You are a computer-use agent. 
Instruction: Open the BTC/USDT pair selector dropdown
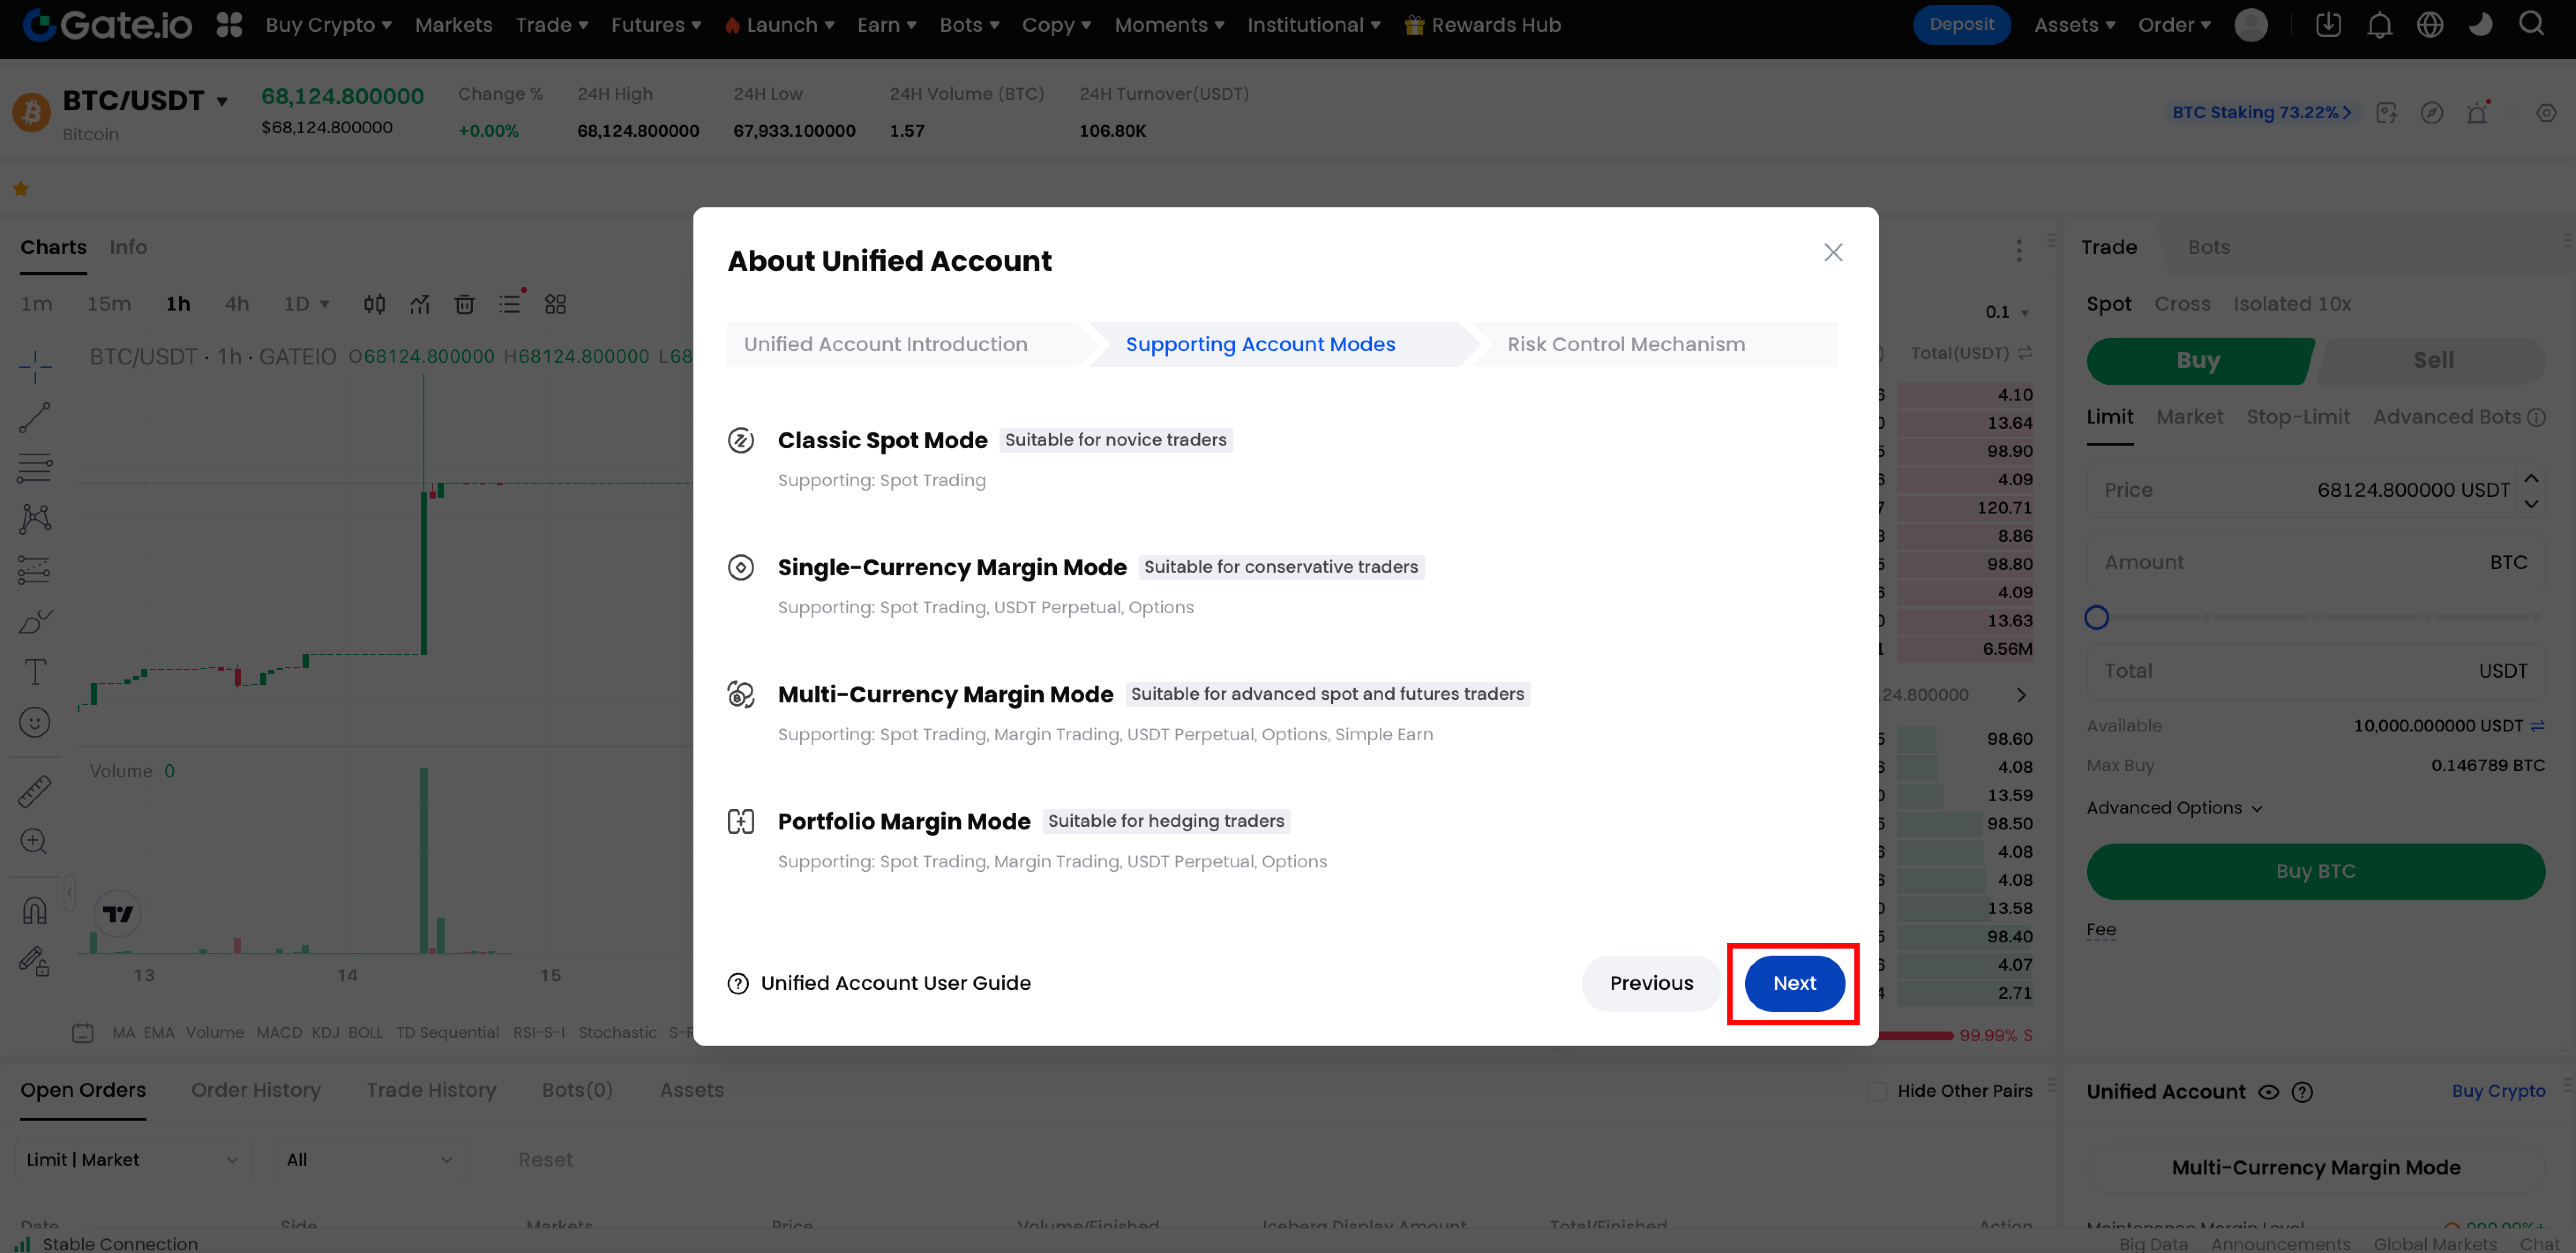coord(222,101)
